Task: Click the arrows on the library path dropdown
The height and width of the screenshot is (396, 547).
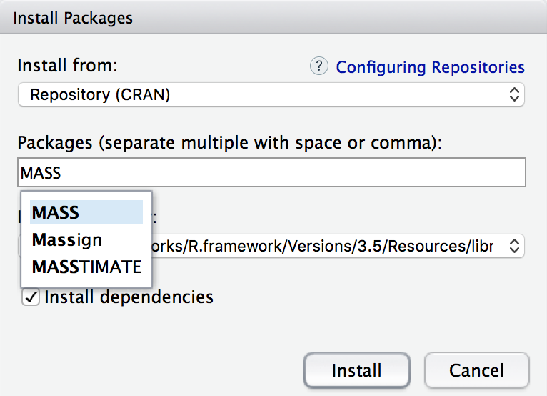Action: (513, 247)
